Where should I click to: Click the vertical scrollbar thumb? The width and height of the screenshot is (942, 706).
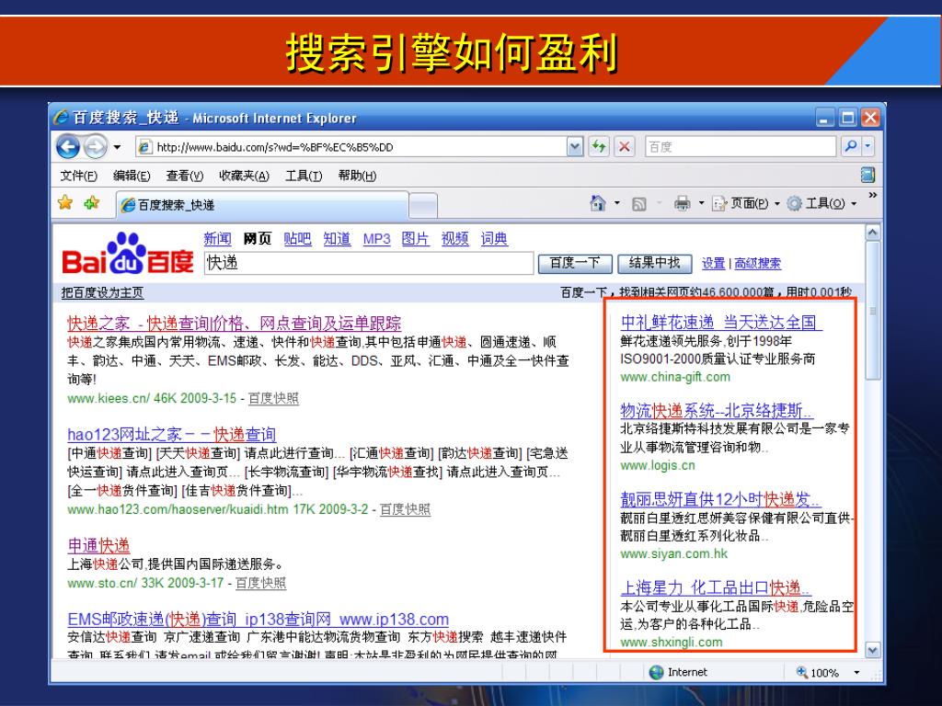click(x=873, y=311)
